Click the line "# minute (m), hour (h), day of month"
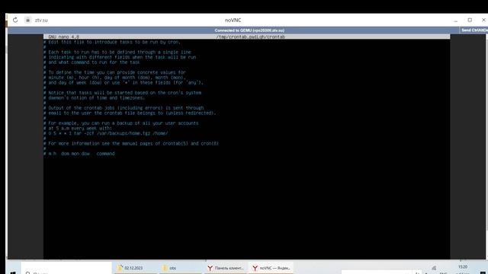This screenshot has height=274, width=488. click(114, 78)
